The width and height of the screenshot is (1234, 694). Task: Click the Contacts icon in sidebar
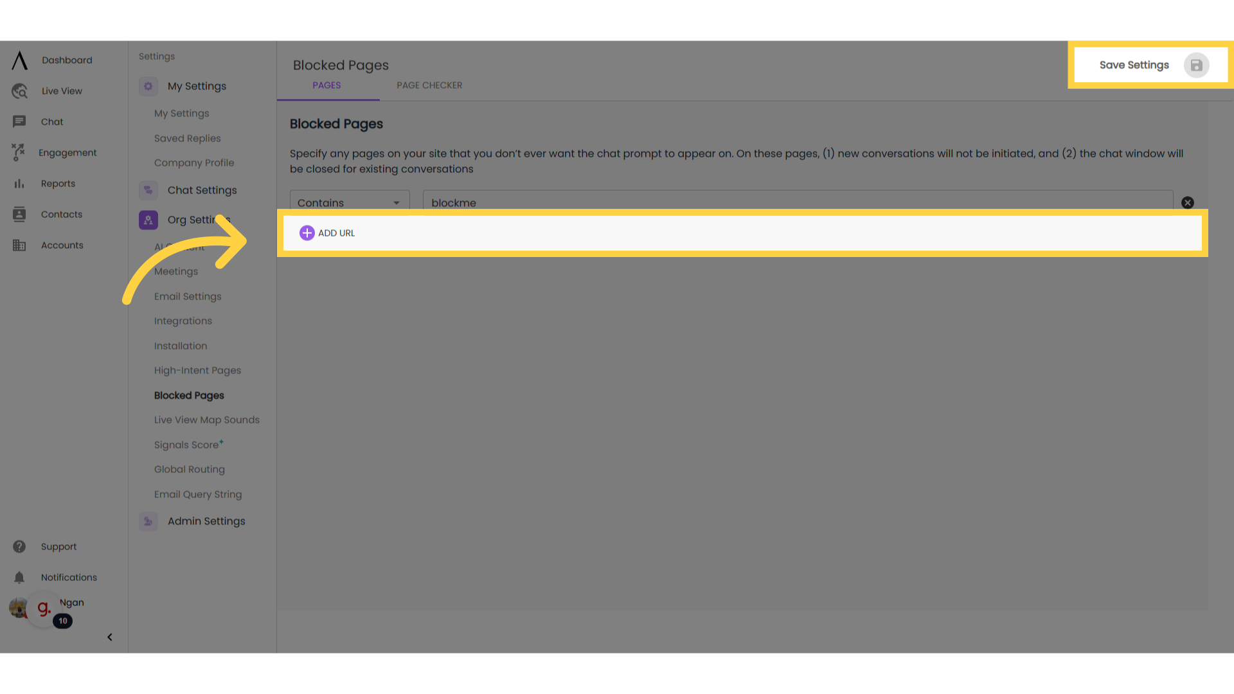pos(19,213)
